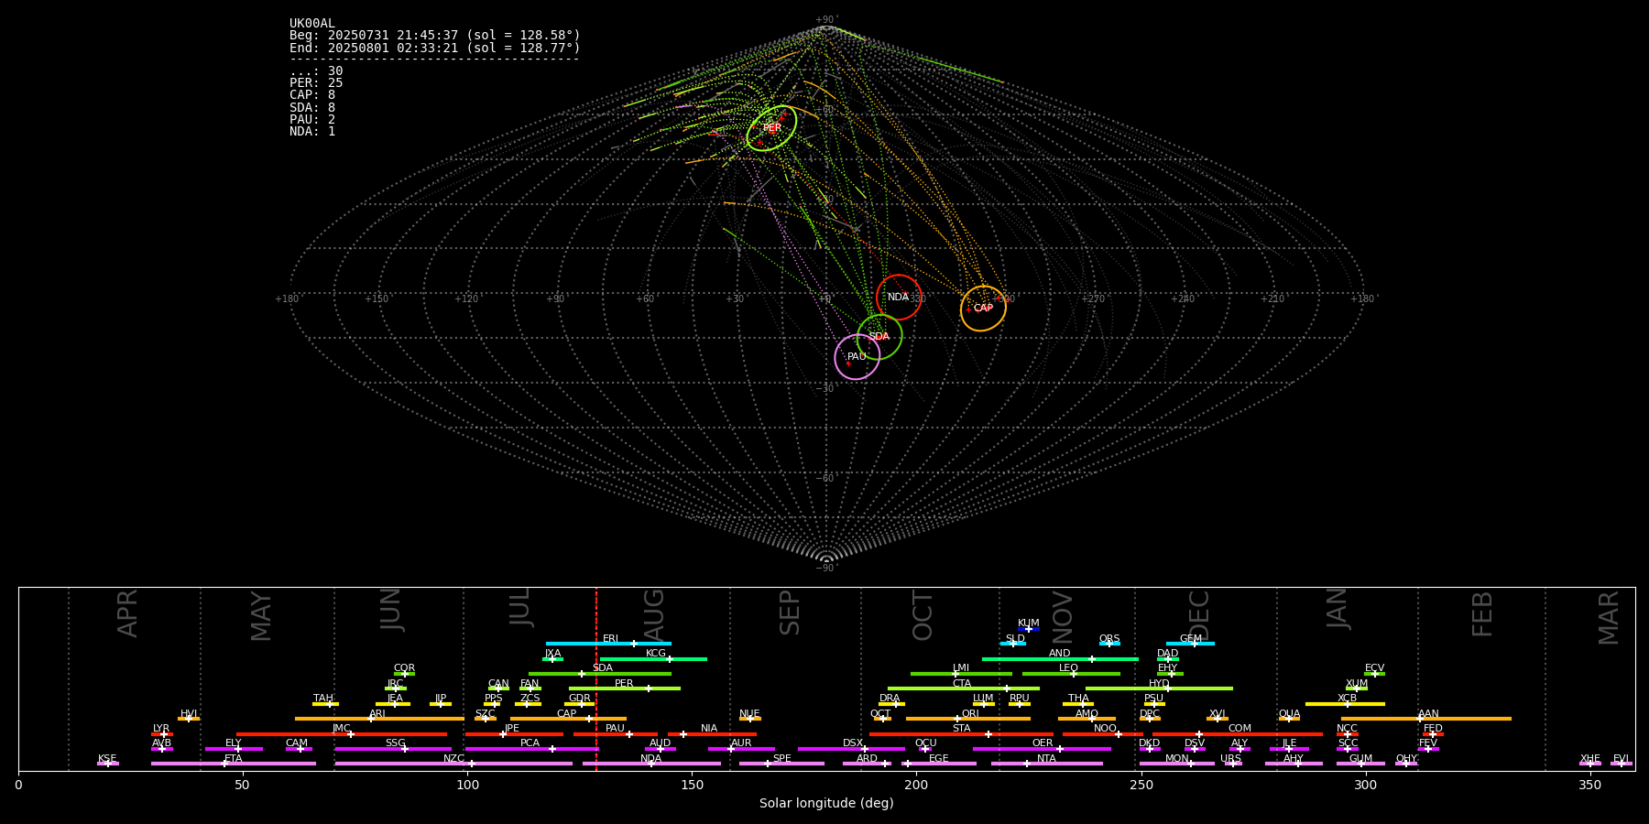The width and height of the screenshot is (1649, 824).
Task: Select the red NDA radiant circle on the map
Action: pos(899,297)
